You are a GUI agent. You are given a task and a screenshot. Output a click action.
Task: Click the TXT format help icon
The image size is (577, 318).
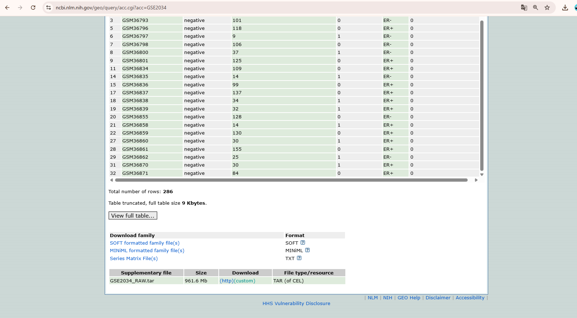coord(299,258)
